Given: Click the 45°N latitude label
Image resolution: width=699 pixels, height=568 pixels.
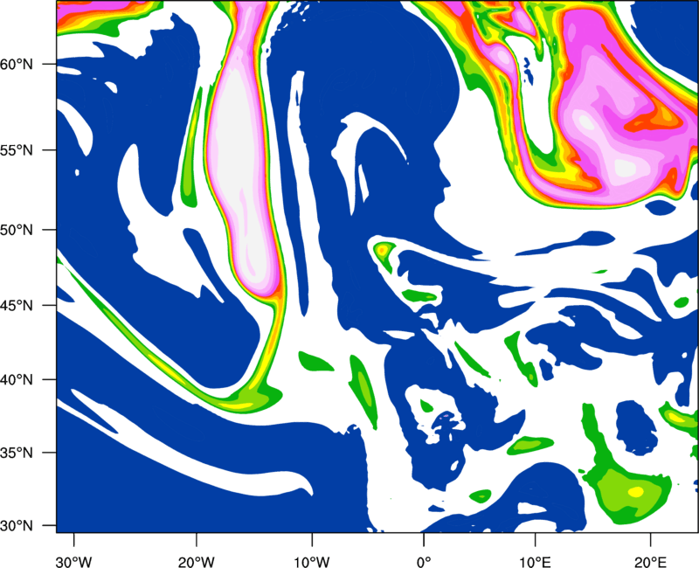Looking at the screenshot, I should (x=17, y=306).
